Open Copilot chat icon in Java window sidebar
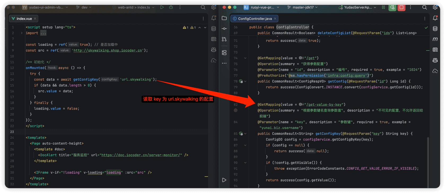Image resolution: width=445 pixels, height=193 pixels. click(x=435, y=61)
